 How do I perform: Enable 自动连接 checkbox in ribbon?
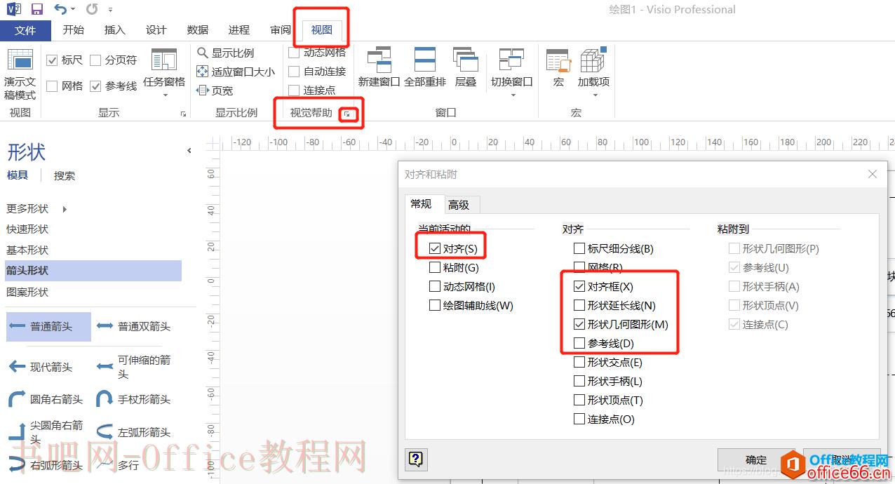click(x=294, y=72)
